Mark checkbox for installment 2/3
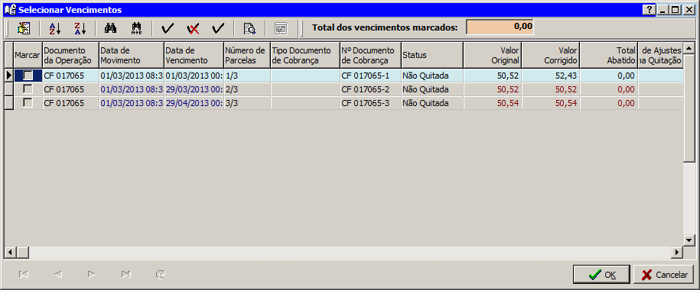The width and height of the screenshot is (700, 290). click(x=28, y=89)
